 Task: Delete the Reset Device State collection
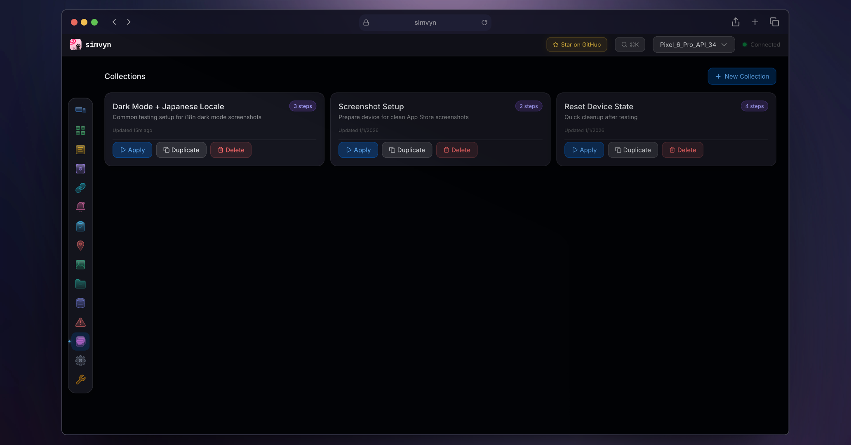tap(682, 150)
